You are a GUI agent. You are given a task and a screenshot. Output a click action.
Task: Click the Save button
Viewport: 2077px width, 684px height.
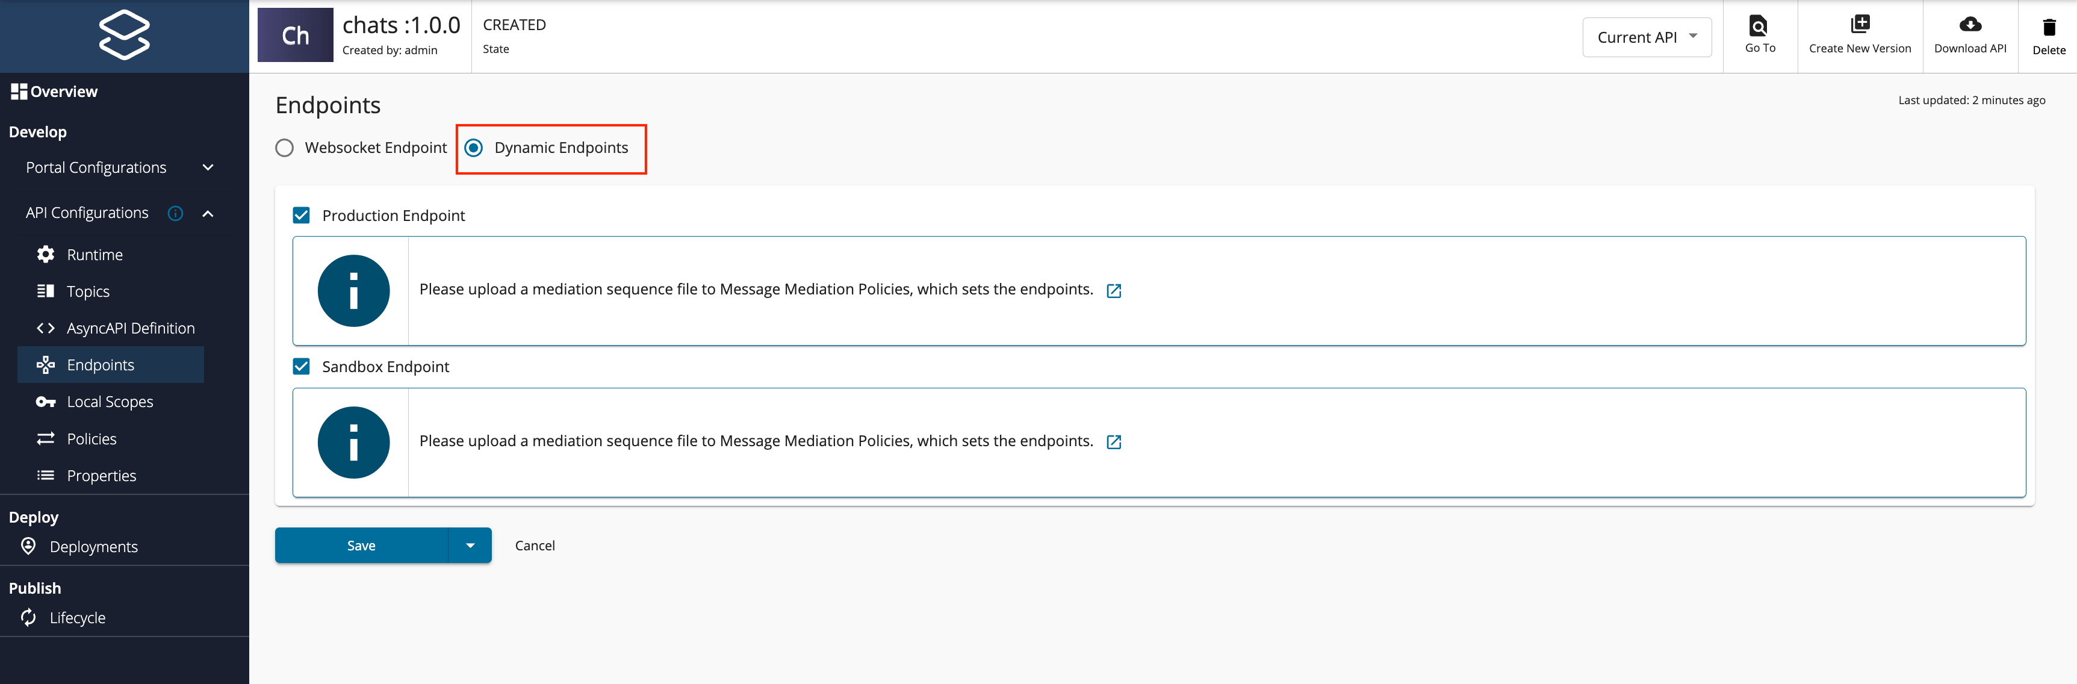tap(361, 546)
